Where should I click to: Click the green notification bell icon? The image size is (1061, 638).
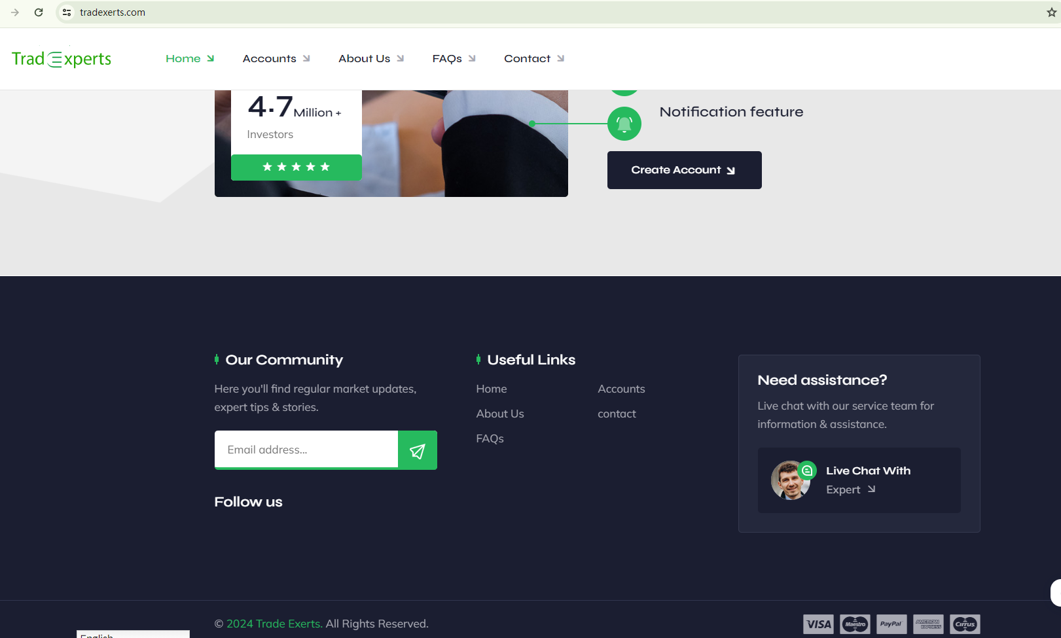(x=624, y=124)
